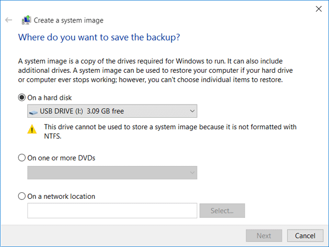329x247 pixels.
Task: Click the Select... button
Action: click(222, 210)
